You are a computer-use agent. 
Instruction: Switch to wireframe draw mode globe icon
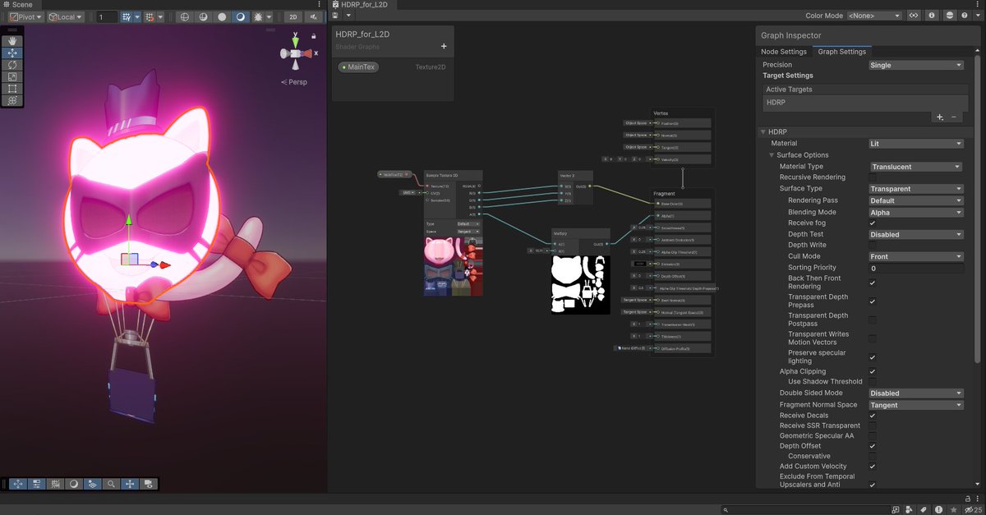tap(183, 16)
